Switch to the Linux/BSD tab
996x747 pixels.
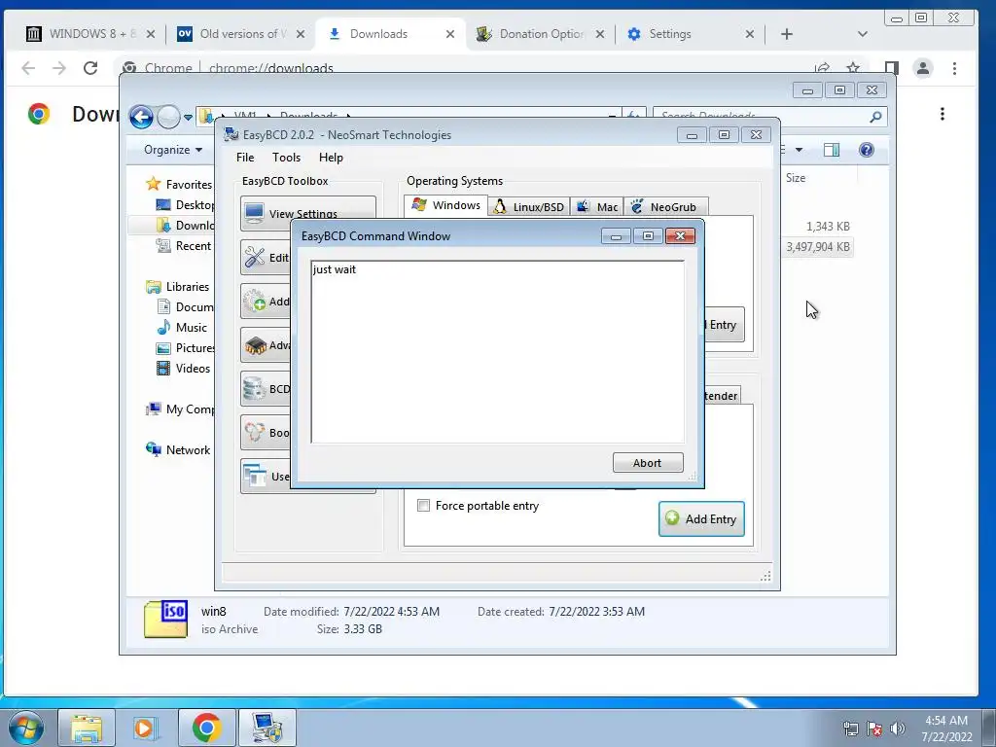529,207
